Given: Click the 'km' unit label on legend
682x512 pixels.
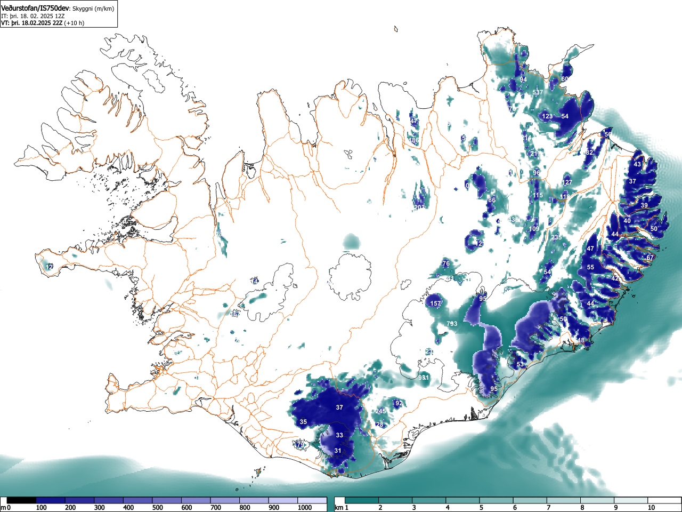Looking at the screenshot, I should click(339, 508).
